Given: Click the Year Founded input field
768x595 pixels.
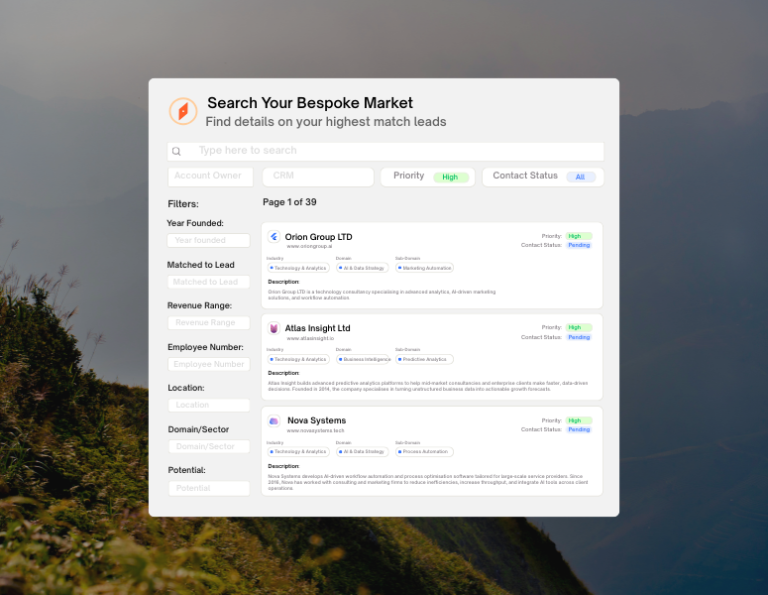Looking at the screenshot, I should click(x=208, y=240).
